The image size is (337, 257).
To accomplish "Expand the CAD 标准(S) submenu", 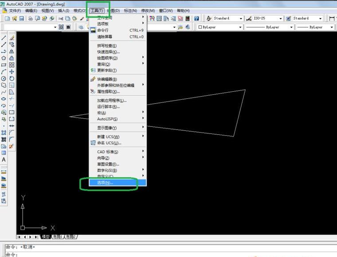I will (118, 152).
